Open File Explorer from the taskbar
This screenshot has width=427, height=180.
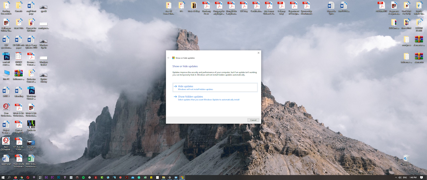click(x=164, y=177)
